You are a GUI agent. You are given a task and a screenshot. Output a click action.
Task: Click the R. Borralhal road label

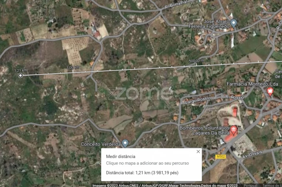[176, 4]
